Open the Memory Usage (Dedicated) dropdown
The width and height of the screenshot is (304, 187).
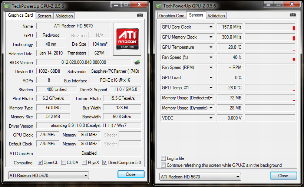pyautogui.click(x=211, y=98)
